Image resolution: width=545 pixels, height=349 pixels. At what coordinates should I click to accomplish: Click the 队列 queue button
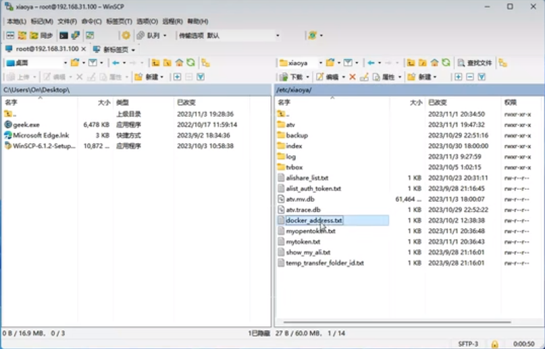tap(149, 35)
